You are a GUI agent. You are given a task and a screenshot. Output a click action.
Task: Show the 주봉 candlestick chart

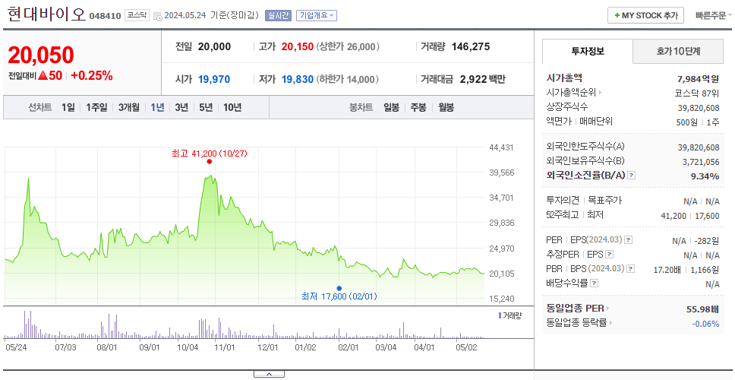tap(418, 107)
